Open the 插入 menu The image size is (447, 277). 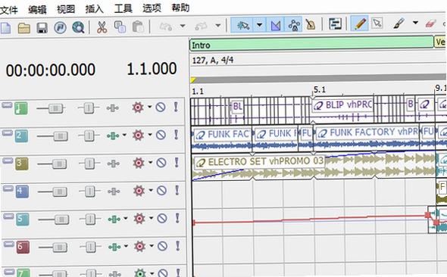[x=95, y=9]
